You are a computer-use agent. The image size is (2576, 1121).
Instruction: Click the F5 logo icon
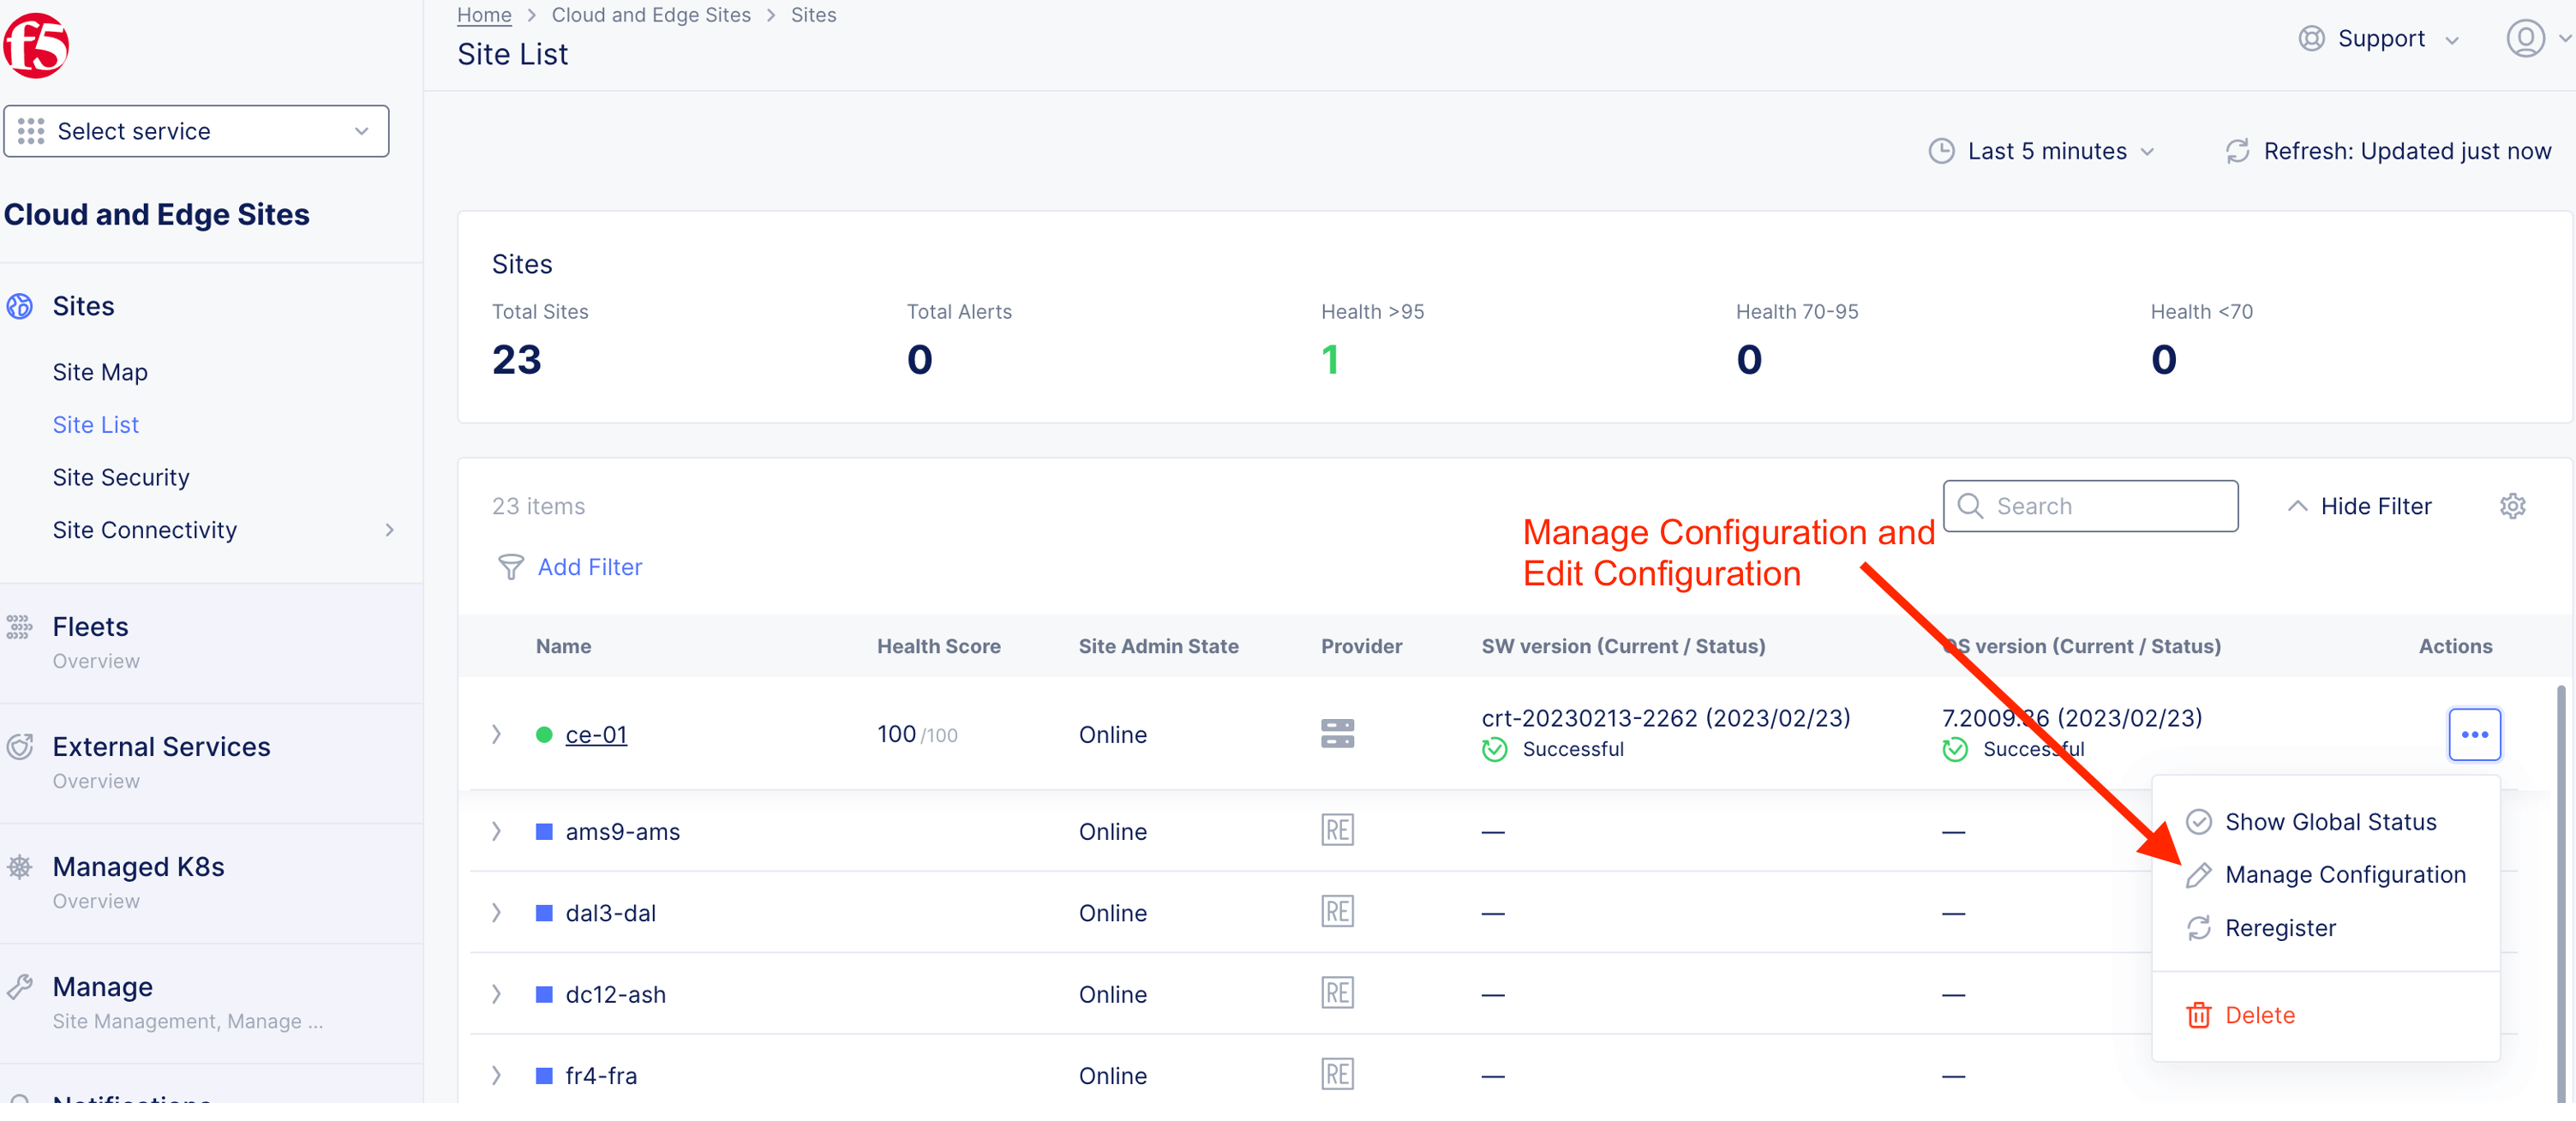tap(36, 45)
